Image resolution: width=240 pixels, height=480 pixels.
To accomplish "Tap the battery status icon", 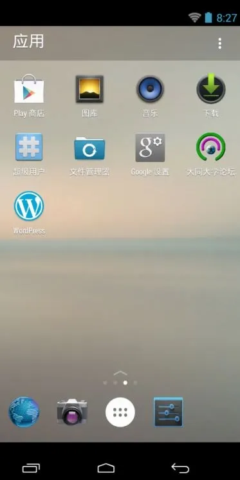I will click(x=208, y=17).
